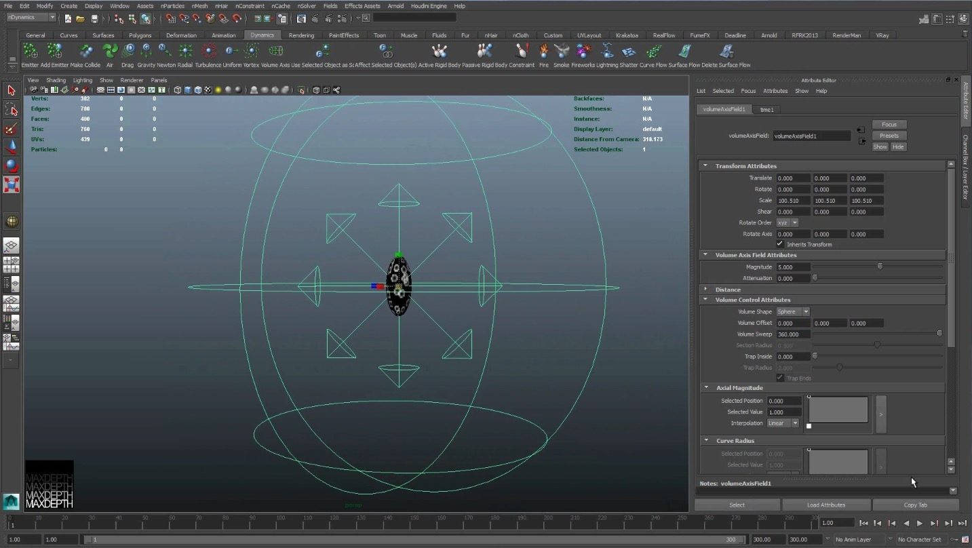This screenshot has width=972, height=548.
Task: Open Attribute Editor Attributes menu
Action: pos(775,91)
